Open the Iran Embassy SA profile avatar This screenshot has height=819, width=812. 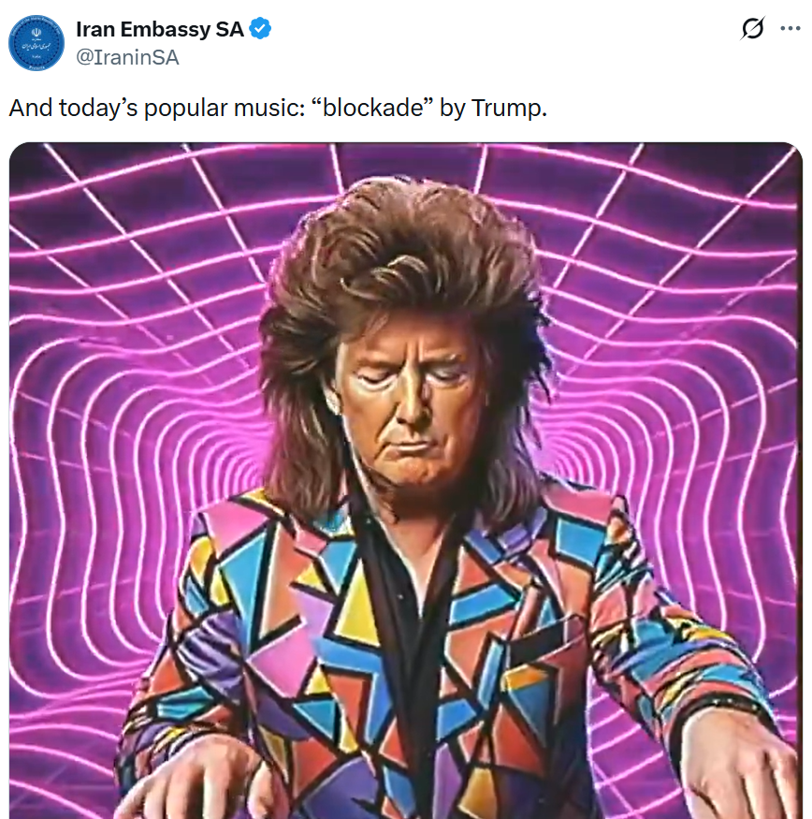tap(36, 43)
